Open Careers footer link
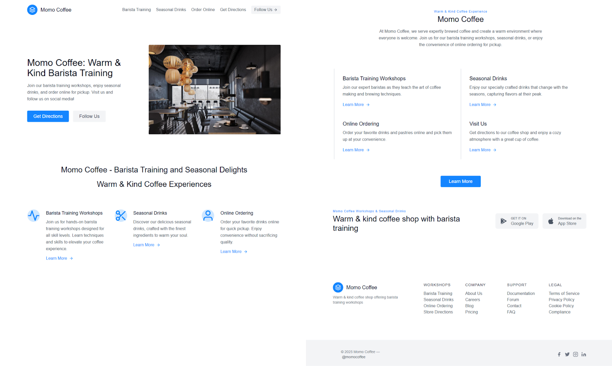Viewport: 612px width, 366px height. pyautogui.click(x=472, y=300)
